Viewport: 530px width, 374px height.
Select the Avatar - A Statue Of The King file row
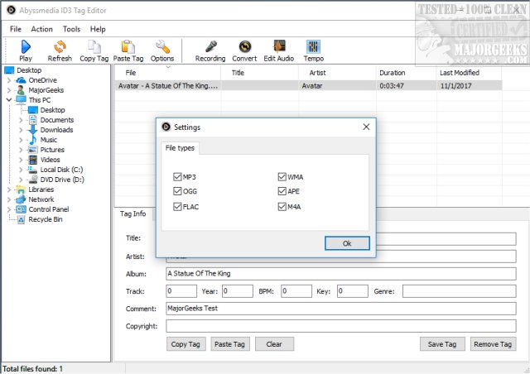click(308, 86)
